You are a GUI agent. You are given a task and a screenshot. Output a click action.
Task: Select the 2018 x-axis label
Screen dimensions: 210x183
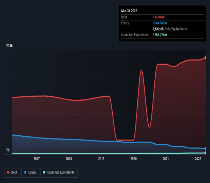(x=69, y=159)
